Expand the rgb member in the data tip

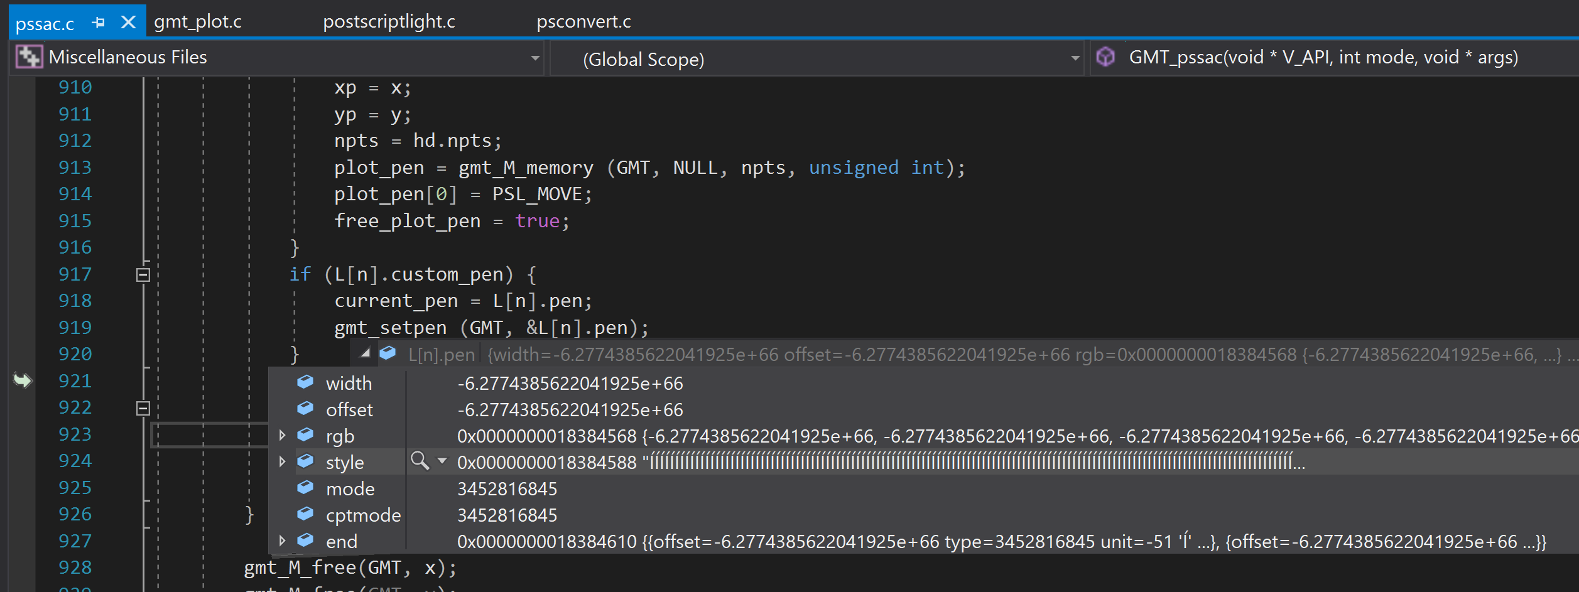[282, 435]
